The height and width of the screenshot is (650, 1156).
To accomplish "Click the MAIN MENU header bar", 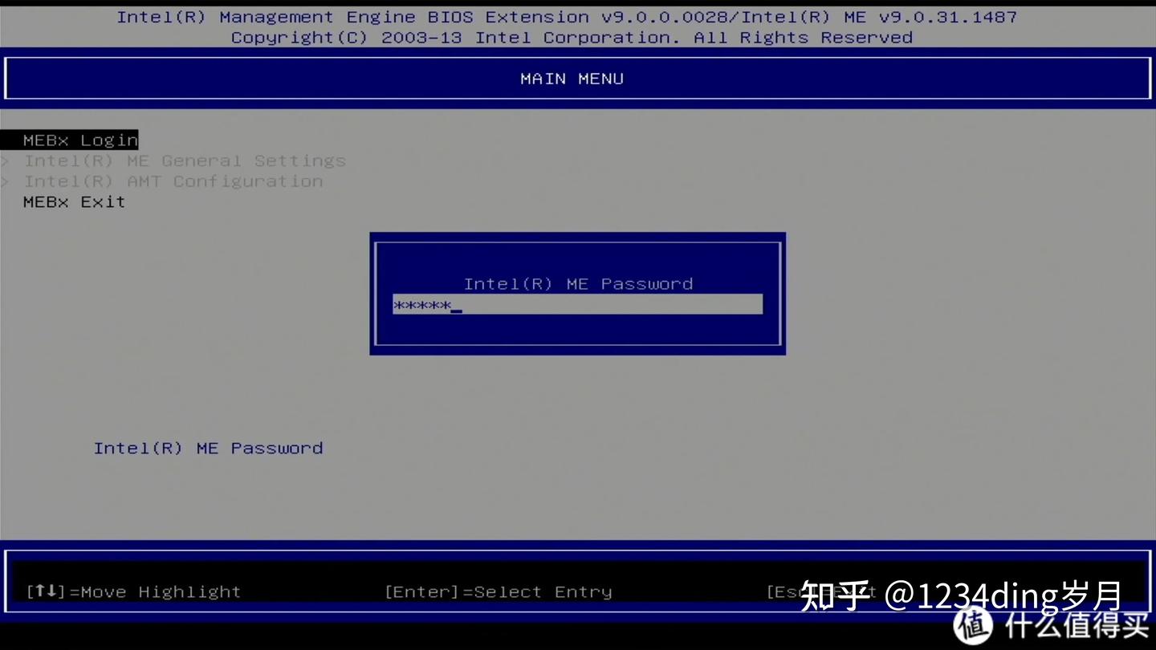I will pyautogui.click(x=572, y=78).
